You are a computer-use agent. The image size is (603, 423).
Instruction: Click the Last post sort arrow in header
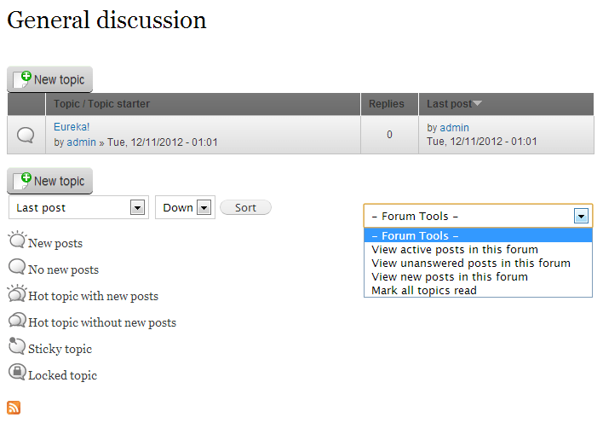(477, 104)
